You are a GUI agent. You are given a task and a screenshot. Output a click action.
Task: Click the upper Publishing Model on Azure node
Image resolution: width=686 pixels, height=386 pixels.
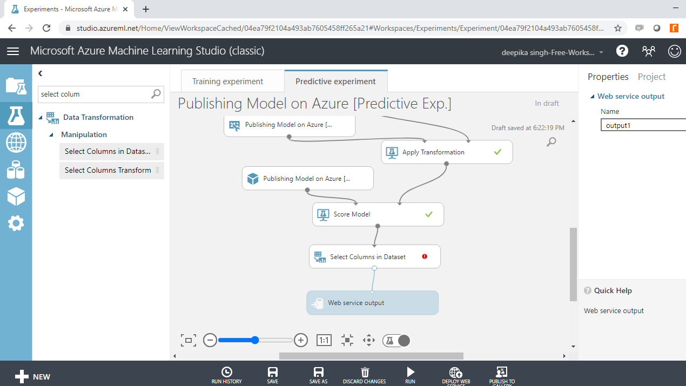[x=290, y=125]
